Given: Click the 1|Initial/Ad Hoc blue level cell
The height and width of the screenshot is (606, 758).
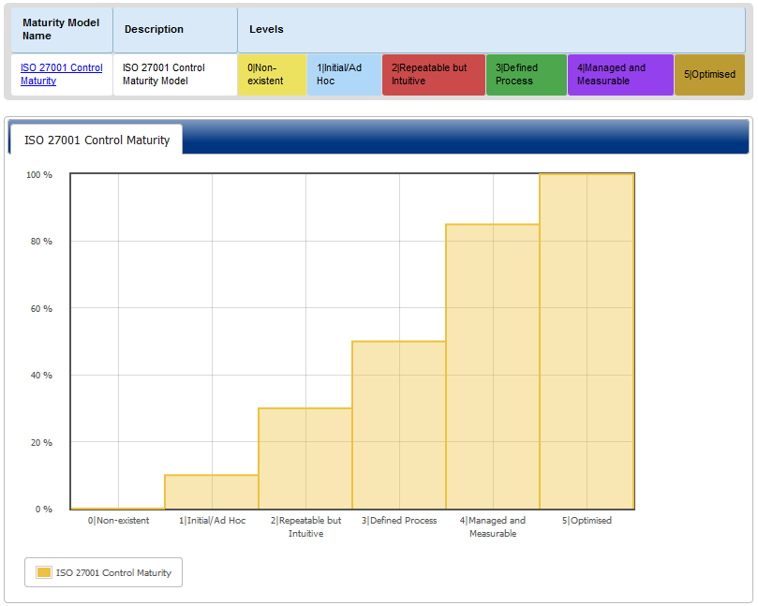Looking at the screenshot, I should click(344, 74).
